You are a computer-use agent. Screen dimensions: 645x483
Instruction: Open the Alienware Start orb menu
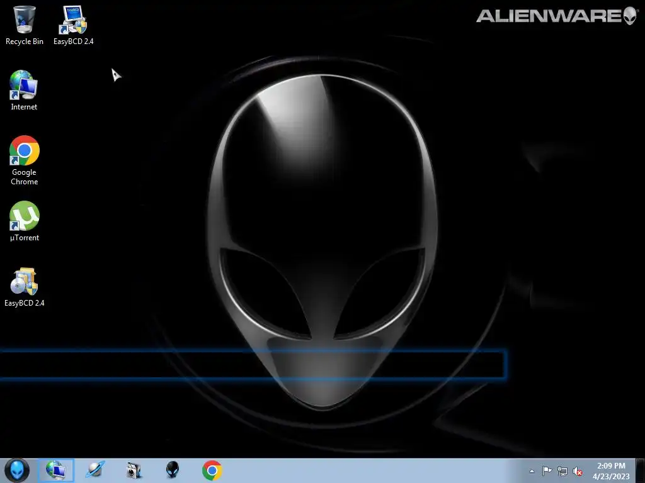17,470
